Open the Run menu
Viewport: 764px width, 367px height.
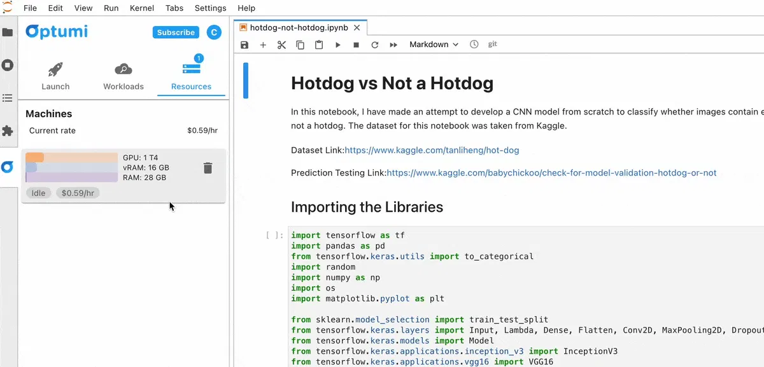coord(111,8)
